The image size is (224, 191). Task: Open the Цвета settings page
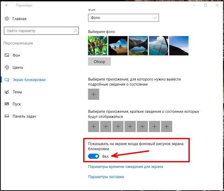18,68
